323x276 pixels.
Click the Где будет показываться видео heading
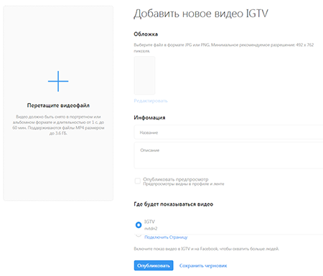174,204
